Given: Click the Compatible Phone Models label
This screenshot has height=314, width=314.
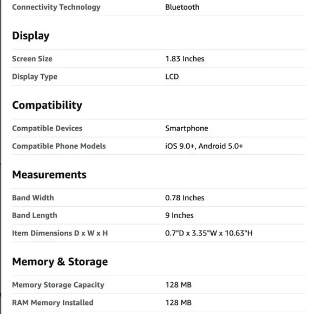Looking at the screenshot, I should [59, 146].
